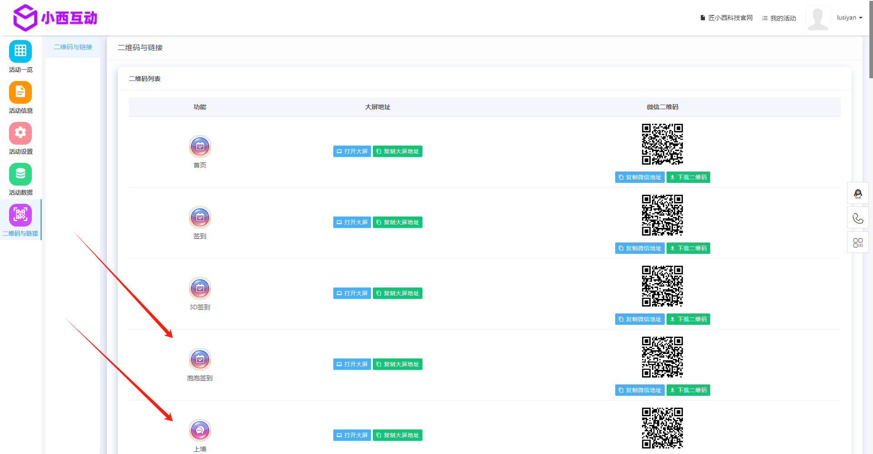Open 匠小西科技官网 link
The width and height of the screenshot is (873, 454).
coord(727,18)
